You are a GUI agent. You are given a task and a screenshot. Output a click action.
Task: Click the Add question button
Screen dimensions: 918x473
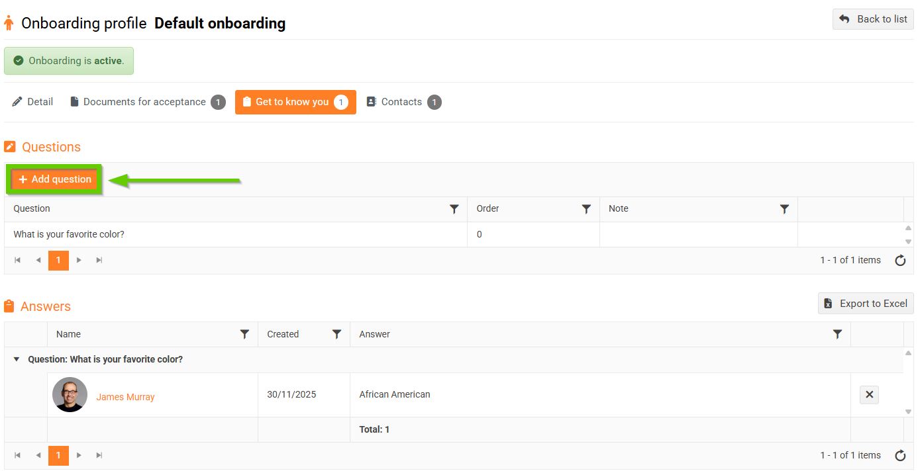[x=55, y=179]
